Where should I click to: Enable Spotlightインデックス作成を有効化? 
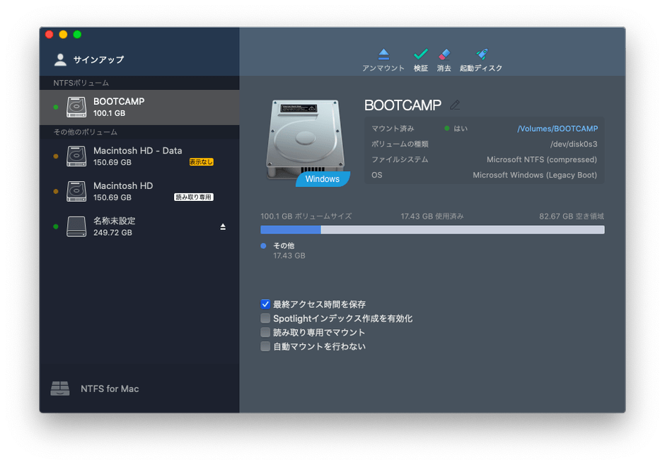click(265, 318)
